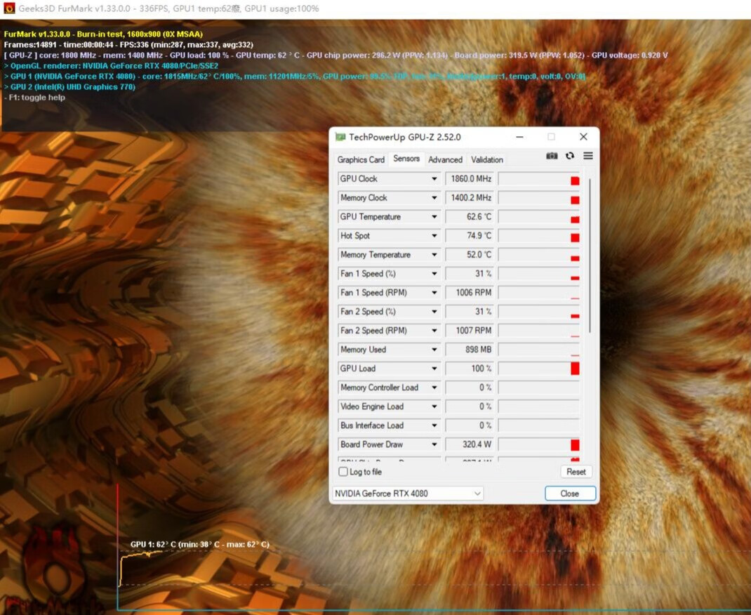The height and width of the screenshot is (615, 751).
Task: Open the Fan 1 Speed (RPM) dropdown
Action: (434, 293)
